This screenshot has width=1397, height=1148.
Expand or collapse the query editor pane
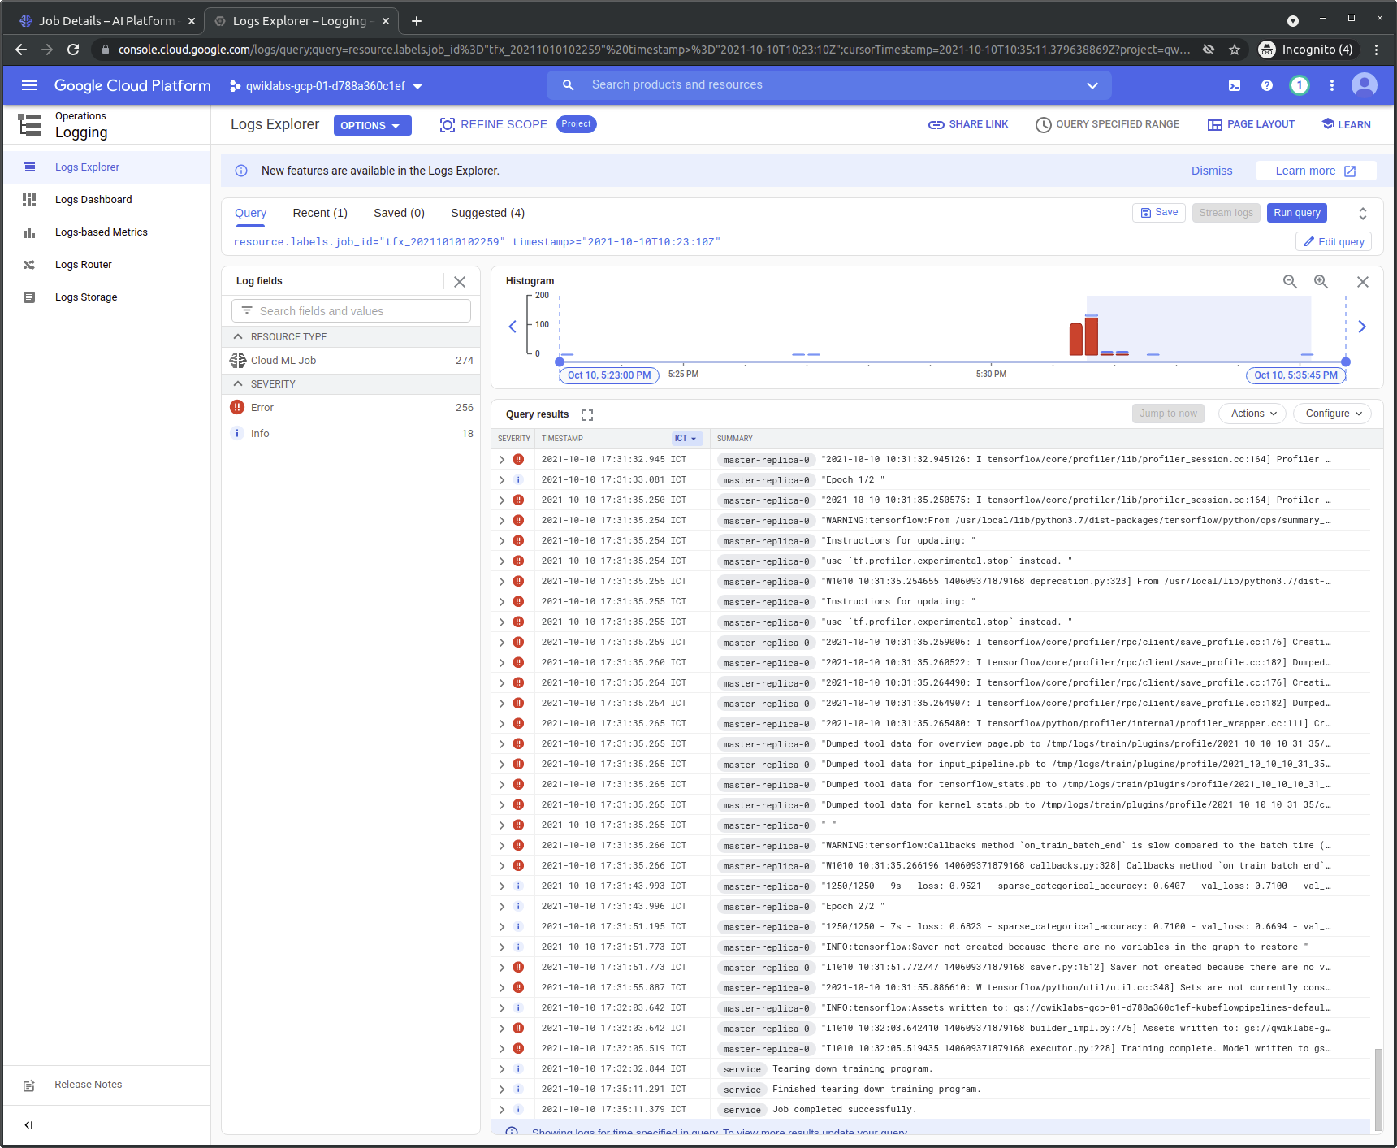(x=1363, y=213)
